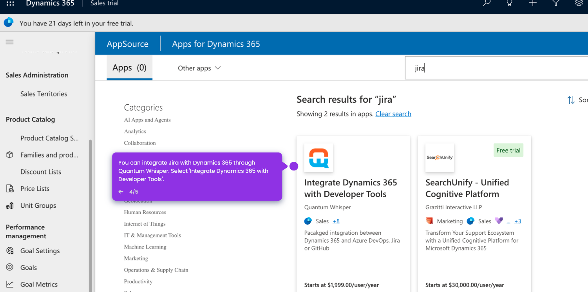Click Starts at $1,999.00/user/year price

342,285
